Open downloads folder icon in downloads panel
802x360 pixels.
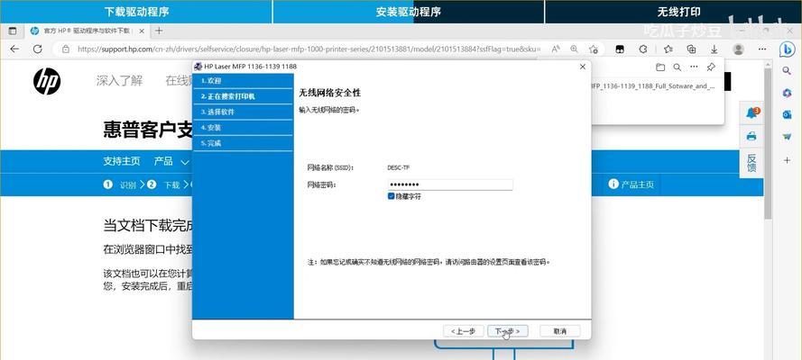pos(660,67)
